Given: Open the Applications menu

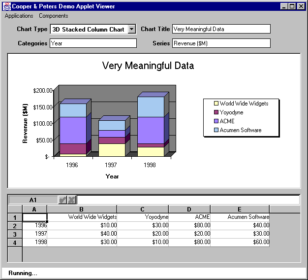Looking at the screenshot, I should point(19,16).
